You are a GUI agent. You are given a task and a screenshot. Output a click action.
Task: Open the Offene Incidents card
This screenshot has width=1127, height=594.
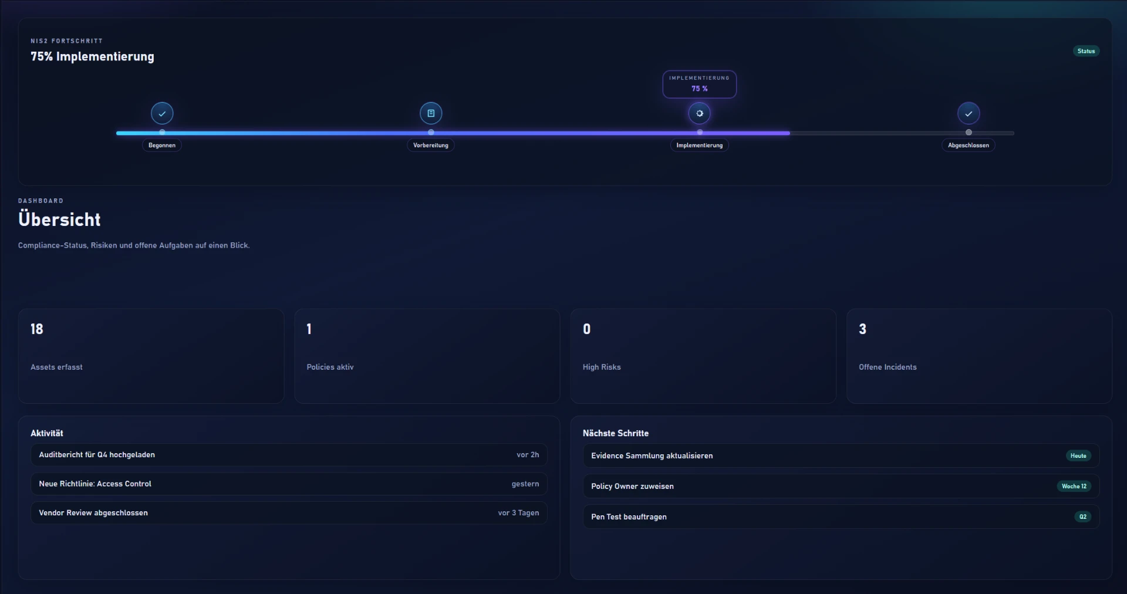point(979,356)
